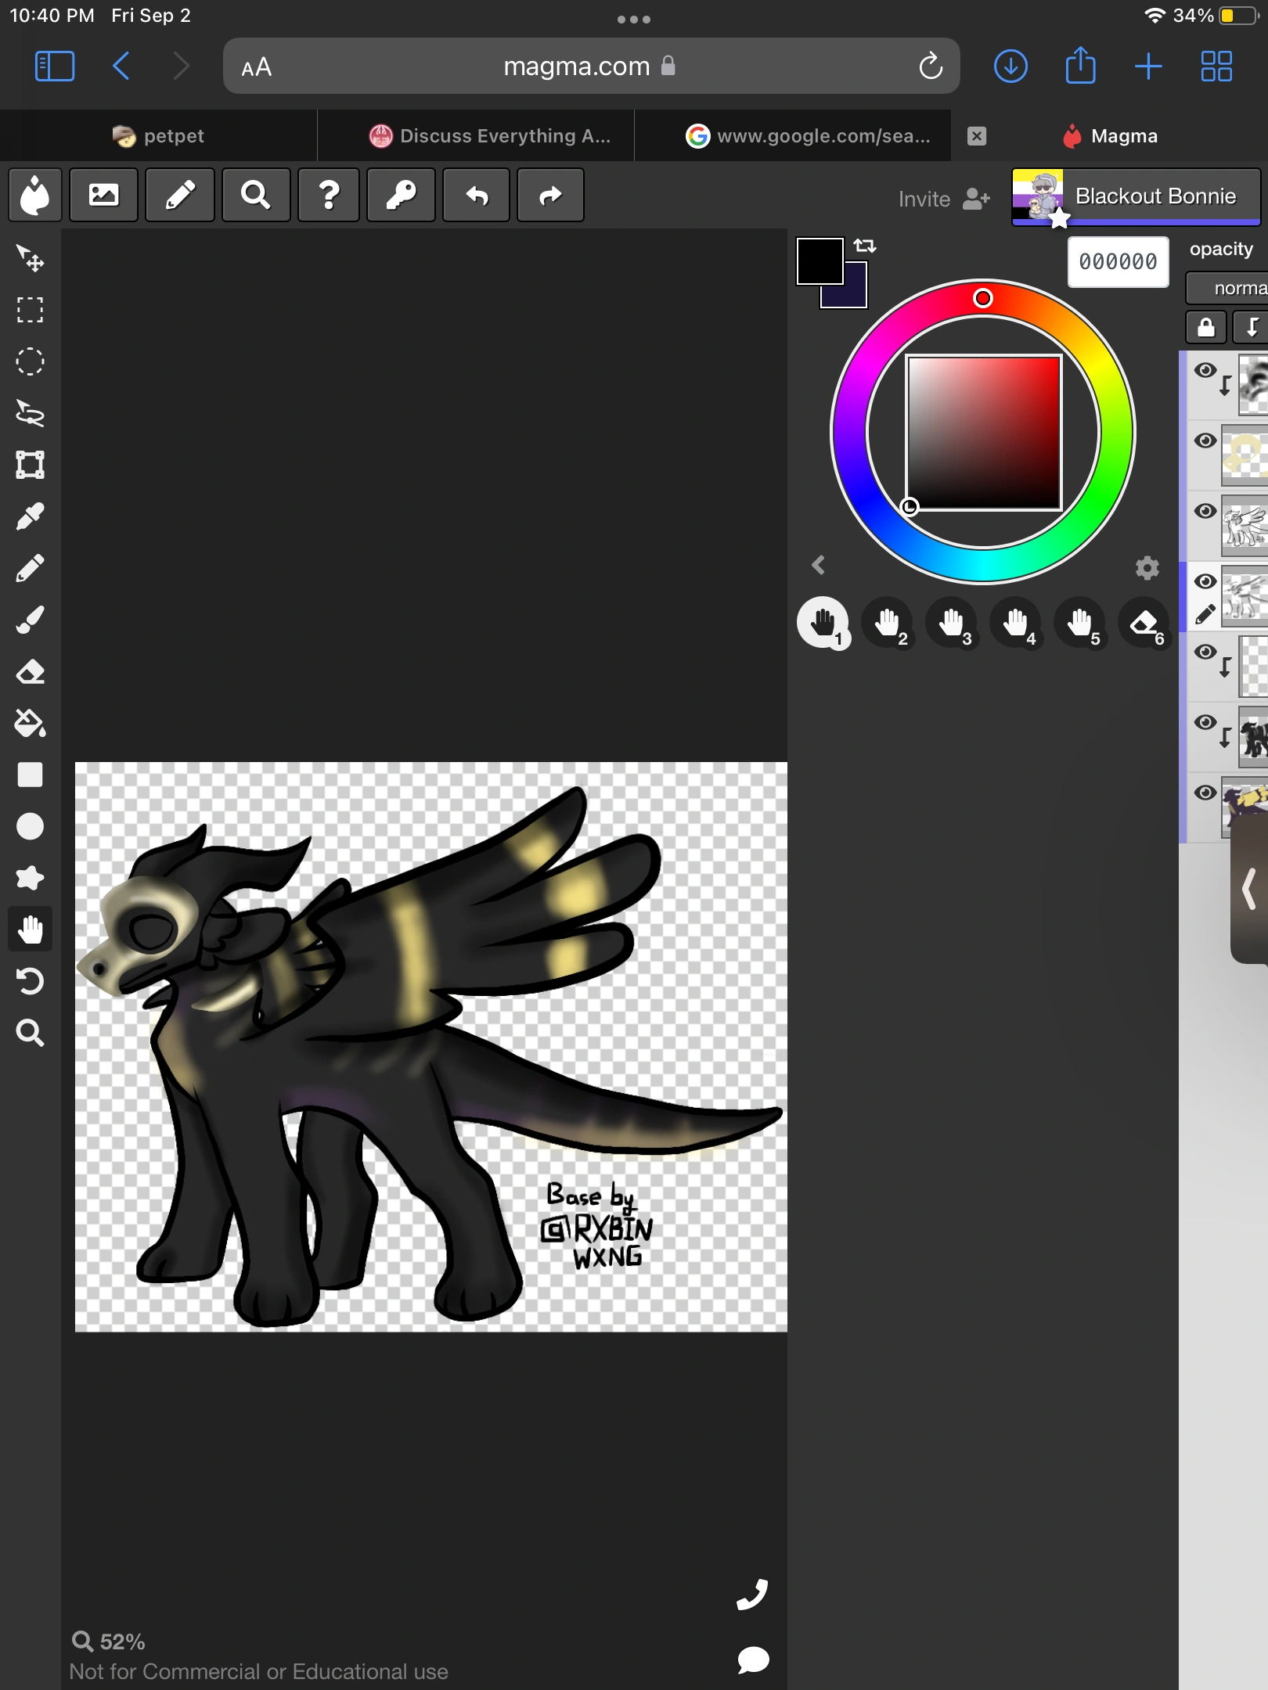Expand the hidden side panel chevron
Image resolution: width=1268 pixels, height=1690 pixels.
point(1248,888)
